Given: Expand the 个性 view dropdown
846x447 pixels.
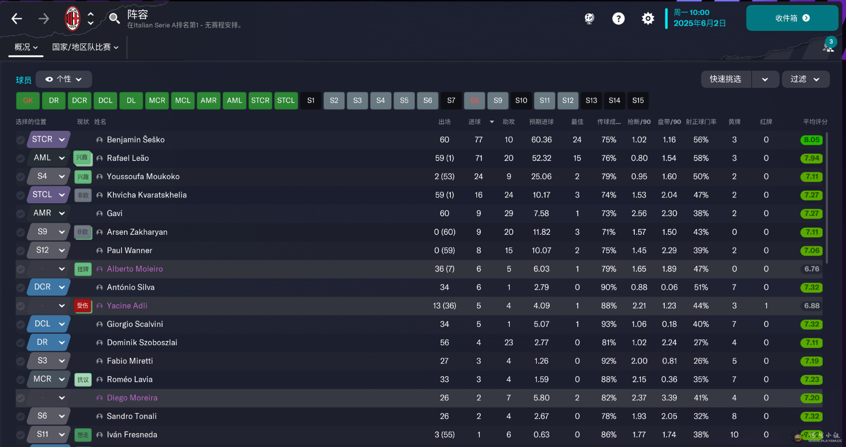Looking at the screenshot, I should coord(64,79).
